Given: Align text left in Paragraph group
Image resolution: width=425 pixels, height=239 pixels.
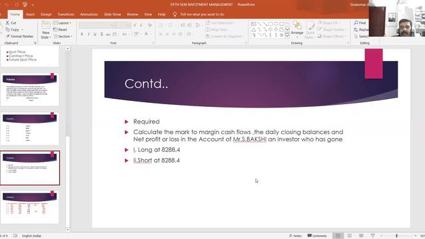Looking at the screenshot, I should [x=161, y=34].
